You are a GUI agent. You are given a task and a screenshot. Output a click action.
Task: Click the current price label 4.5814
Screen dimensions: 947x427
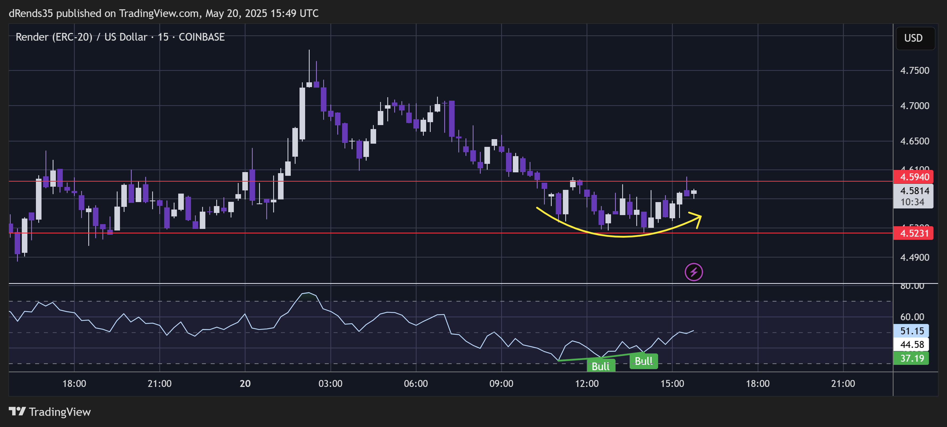pos(914,191)
